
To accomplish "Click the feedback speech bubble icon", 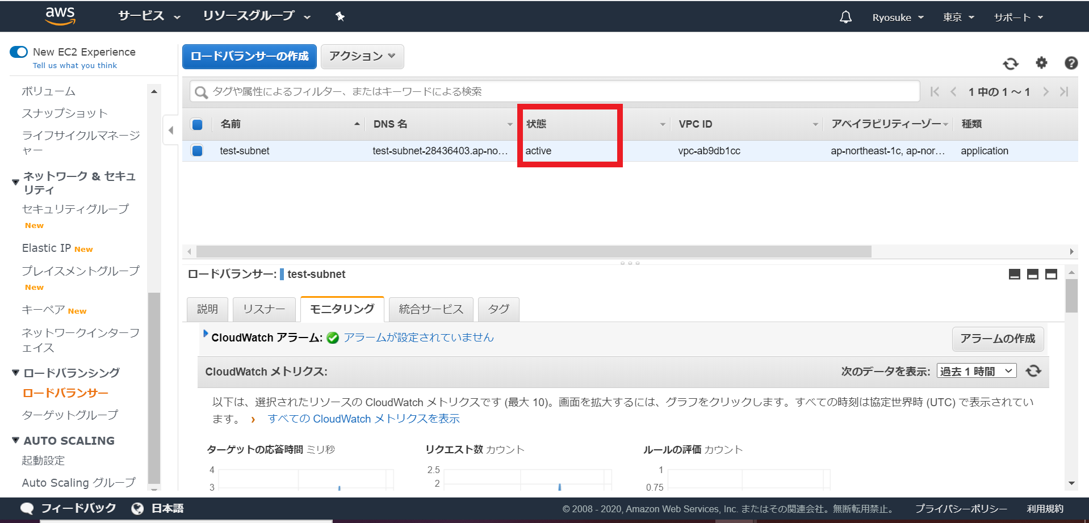I will [x=27, y=509].
